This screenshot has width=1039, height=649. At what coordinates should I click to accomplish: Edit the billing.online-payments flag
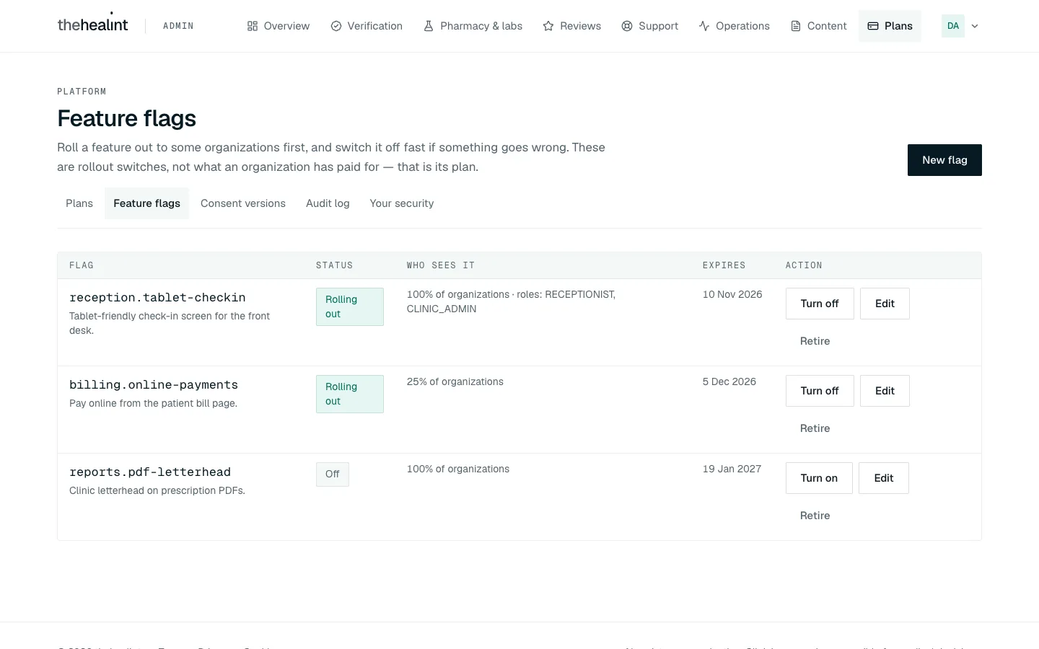coord(885,391)
